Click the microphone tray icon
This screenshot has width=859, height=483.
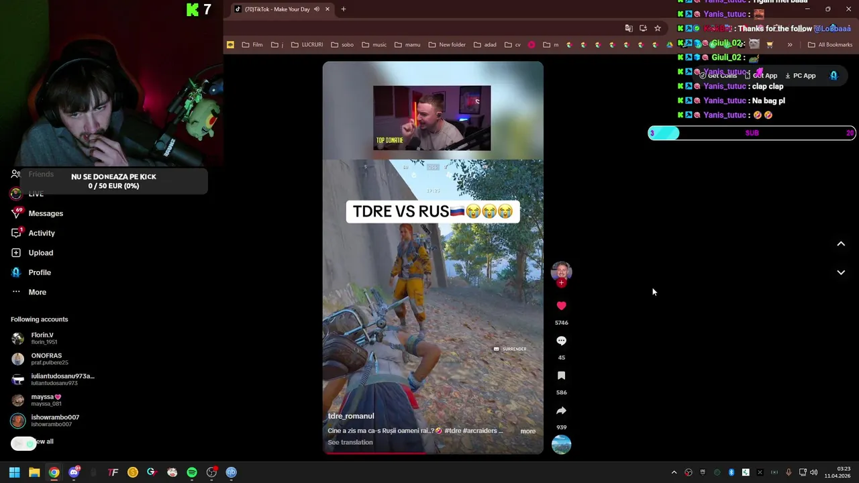point(789,472)
